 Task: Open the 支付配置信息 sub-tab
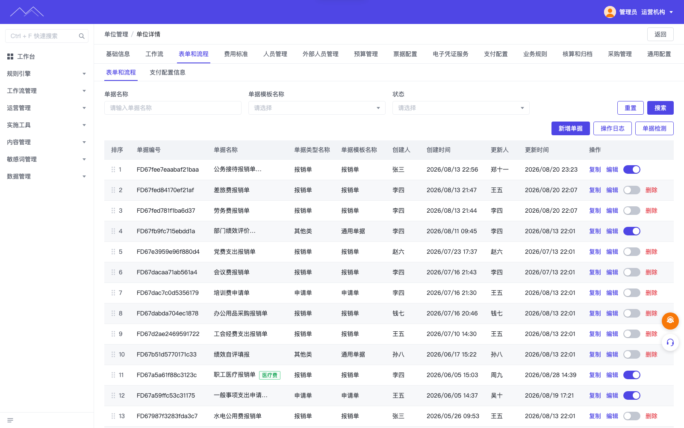[x=168, y=72]
